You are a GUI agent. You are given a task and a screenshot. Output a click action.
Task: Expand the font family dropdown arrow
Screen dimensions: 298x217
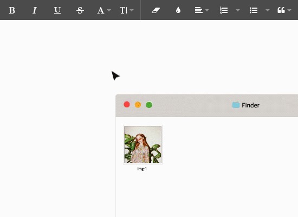click(x=109, y=10)
